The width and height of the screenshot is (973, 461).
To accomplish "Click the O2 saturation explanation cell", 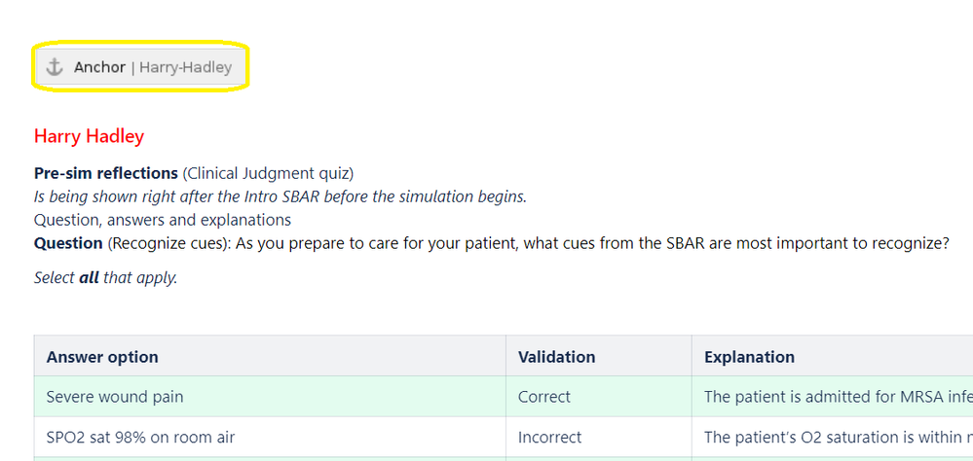I will 832,437.
